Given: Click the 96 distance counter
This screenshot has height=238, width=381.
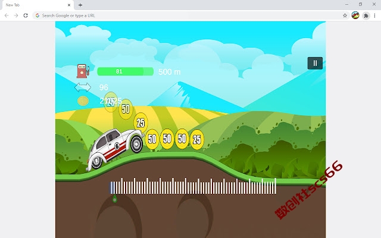Looking at the screenshot, I should pos(104,87).
